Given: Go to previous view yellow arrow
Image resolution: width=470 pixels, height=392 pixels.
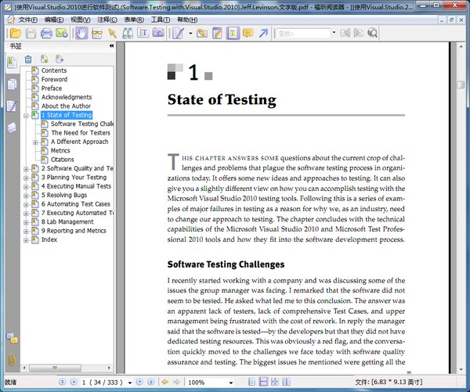Looking at the screenshot, I should (x=164, y=382).
